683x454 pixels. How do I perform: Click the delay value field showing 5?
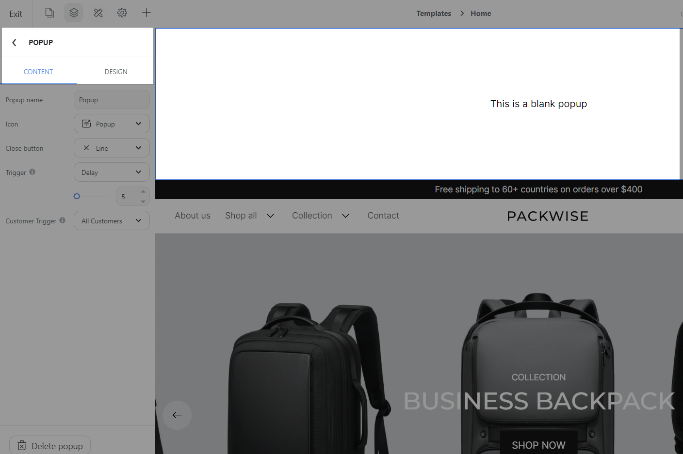pos(128,197)
